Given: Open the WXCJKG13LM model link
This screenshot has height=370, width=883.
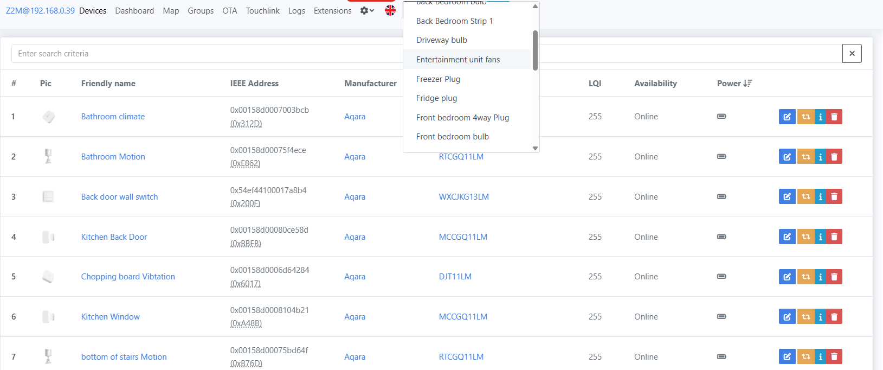Looking at the screenshot, I should (463, 197).
